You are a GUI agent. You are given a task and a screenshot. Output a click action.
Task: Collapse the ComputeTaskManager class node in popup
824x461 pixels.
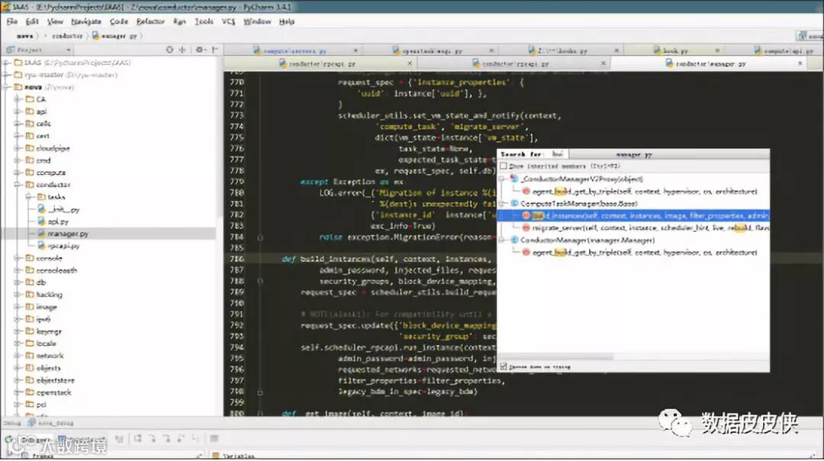(x=502, y=204)
